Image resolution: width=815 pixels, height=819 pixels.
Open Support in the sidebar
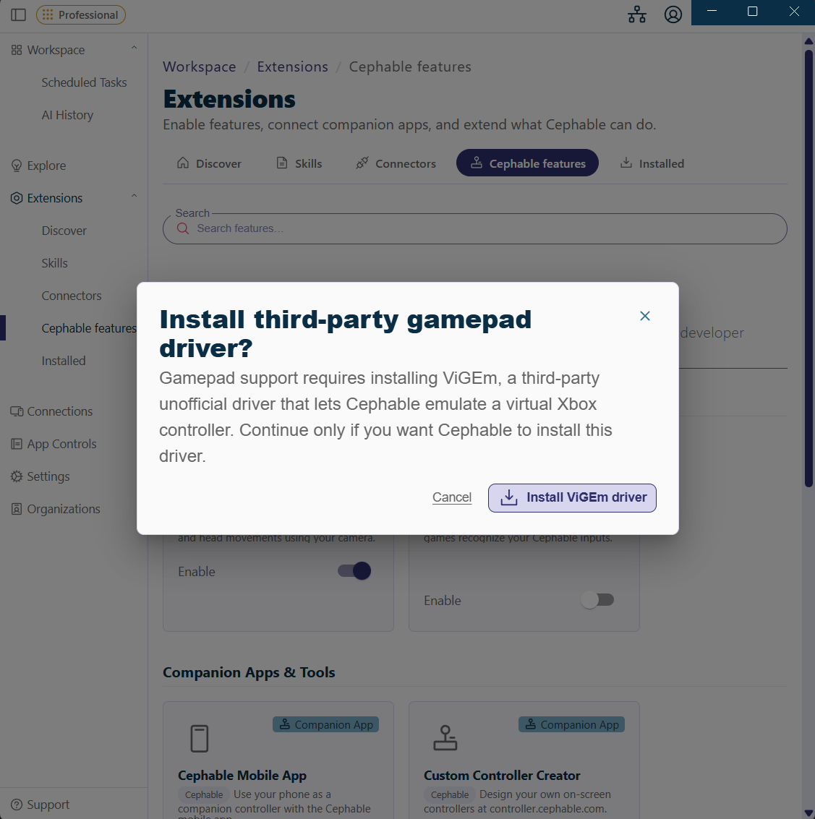[48, 805]
